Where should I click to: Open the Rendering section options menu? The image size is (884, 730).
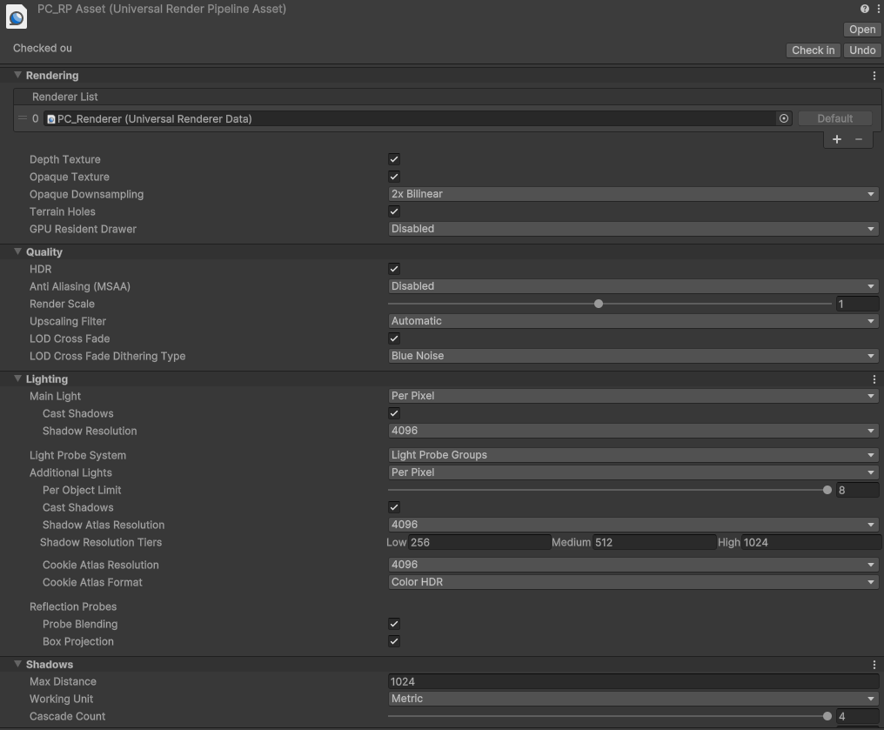(x=874, y=76)
